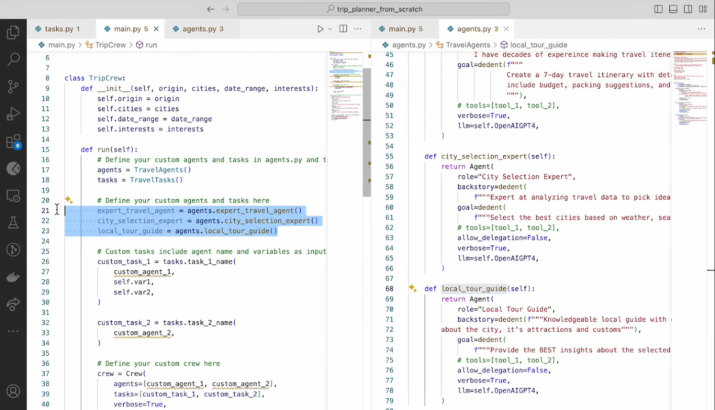Toggle bottom panel layout icon
The width and height of the screenshot is (715, 410).
coord(673,9)
